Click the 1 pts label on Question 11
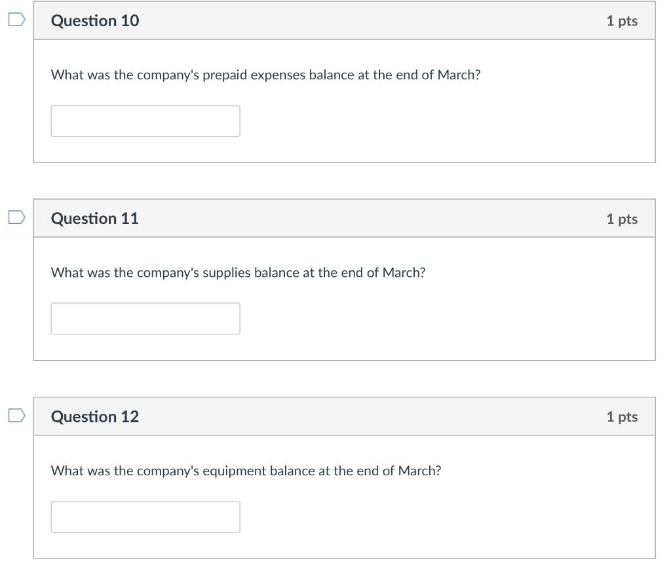The height and width of the screenshot is (584, 671). click(x=621, y=219)
